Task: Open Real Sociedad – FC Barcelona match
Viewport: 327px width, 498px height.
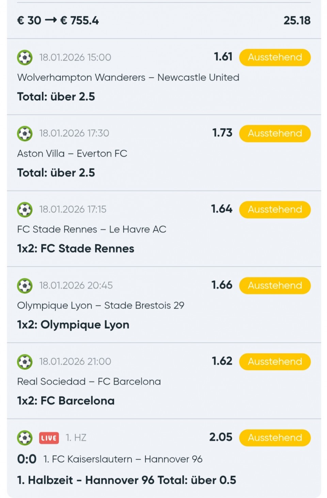Action: click(x=89, y=382)
